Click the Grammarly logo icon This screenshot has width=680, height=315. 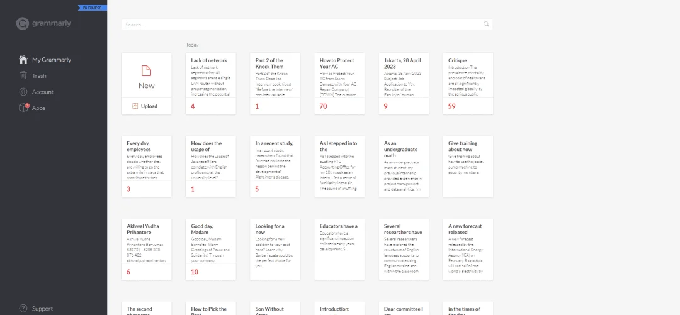click(x=23, y=23)
